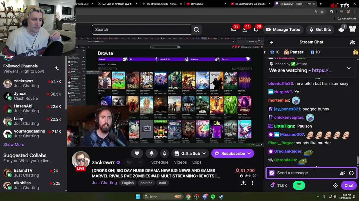Click the politics tag
Screen dimensions: 359x201
[146, 183]
